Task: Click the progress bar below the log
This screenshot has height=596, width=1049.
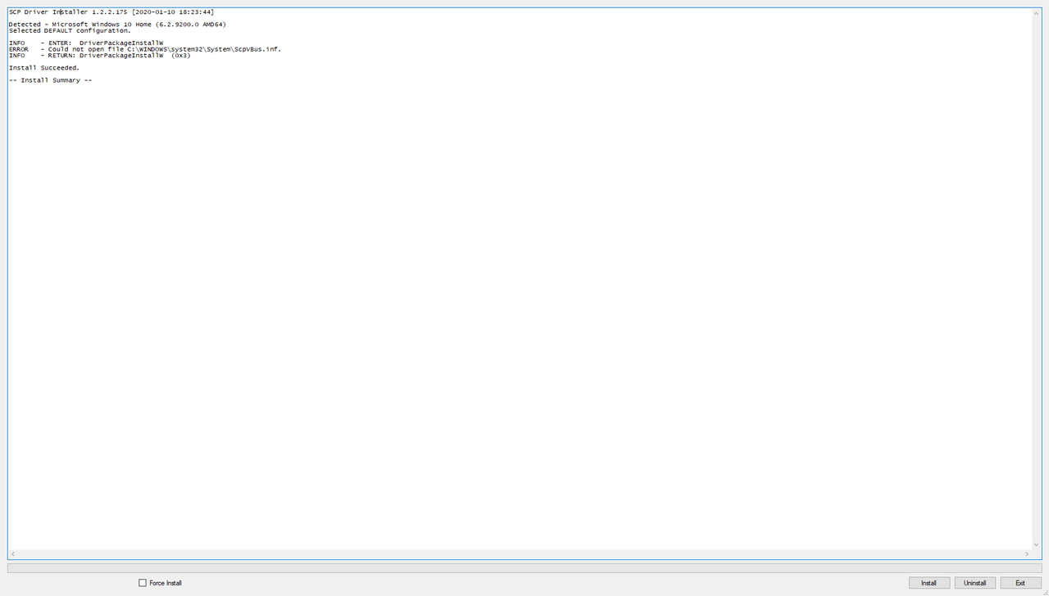Action: [x=524, y=567]
